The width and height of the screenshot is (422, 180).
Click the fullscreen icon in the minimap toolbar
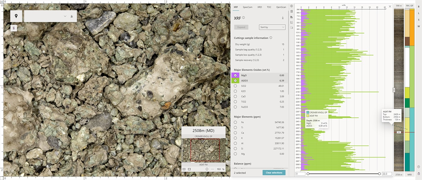click(x=189, y=169)
